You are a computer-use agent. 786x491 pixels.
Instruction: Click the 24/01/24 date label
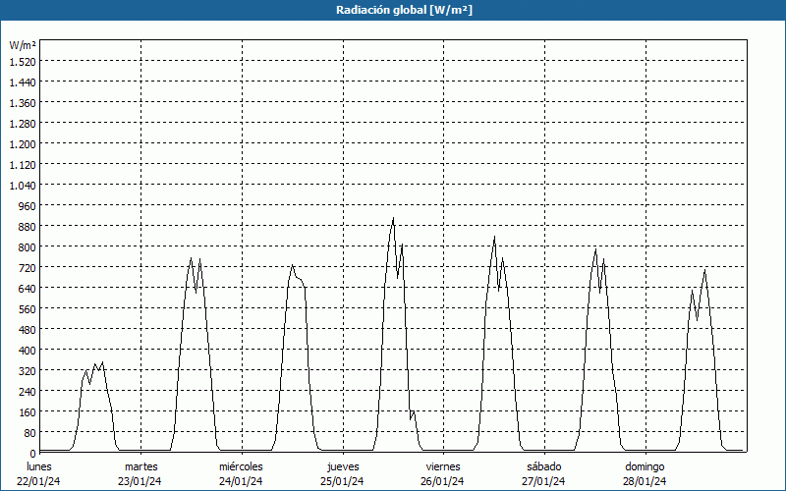241,481
